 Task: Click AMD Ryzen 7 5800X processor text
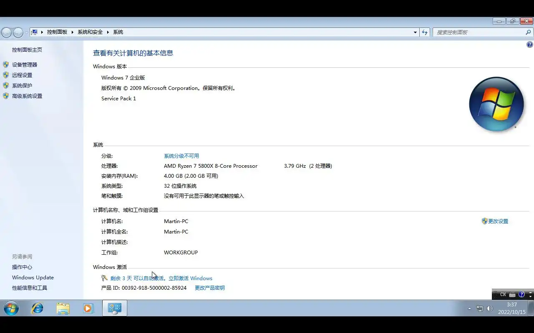click(x=211, y=166)
